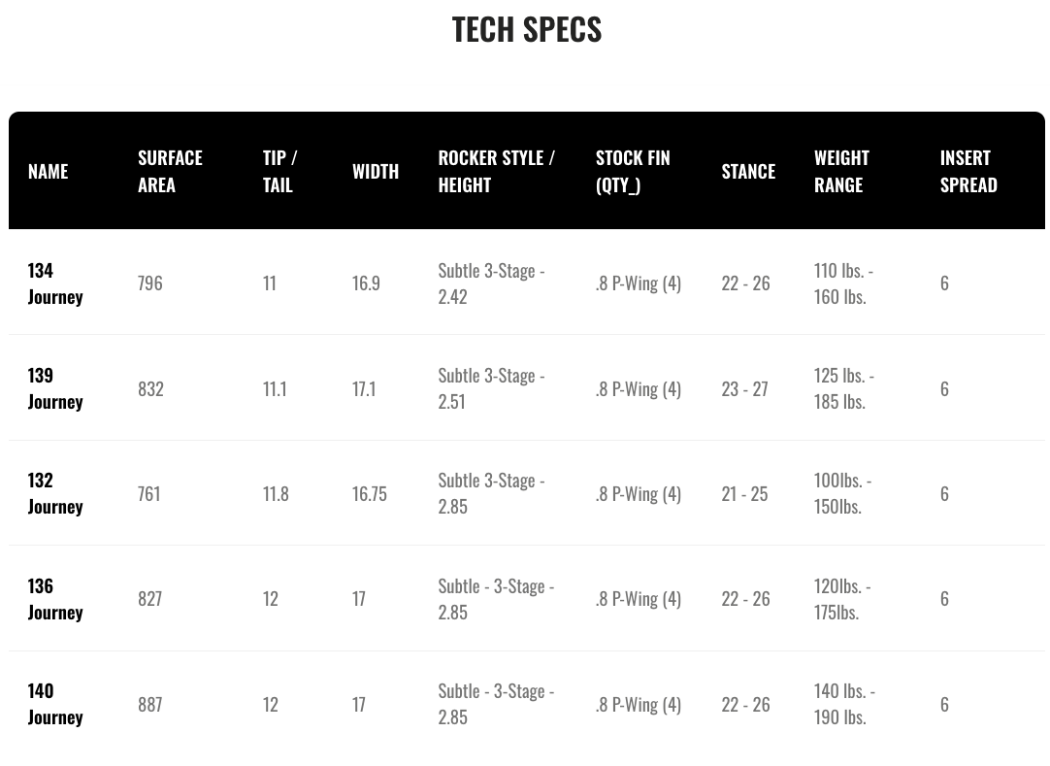Select the Rocker Style / Height header
Image resolution: width=1050 pixels, height=766 pixels.
(496, 171)
